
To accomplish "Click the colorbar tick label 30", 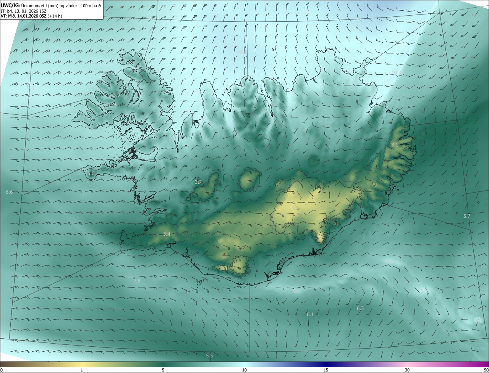I will [x=407, y=370].
